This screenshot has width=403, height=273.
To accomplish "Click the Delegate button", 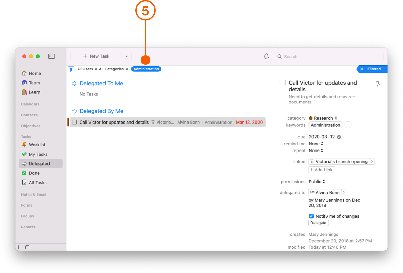I will click(318, 223).
